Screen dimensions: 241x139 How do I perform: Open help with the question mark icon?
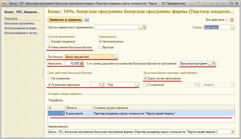(232, 20)
